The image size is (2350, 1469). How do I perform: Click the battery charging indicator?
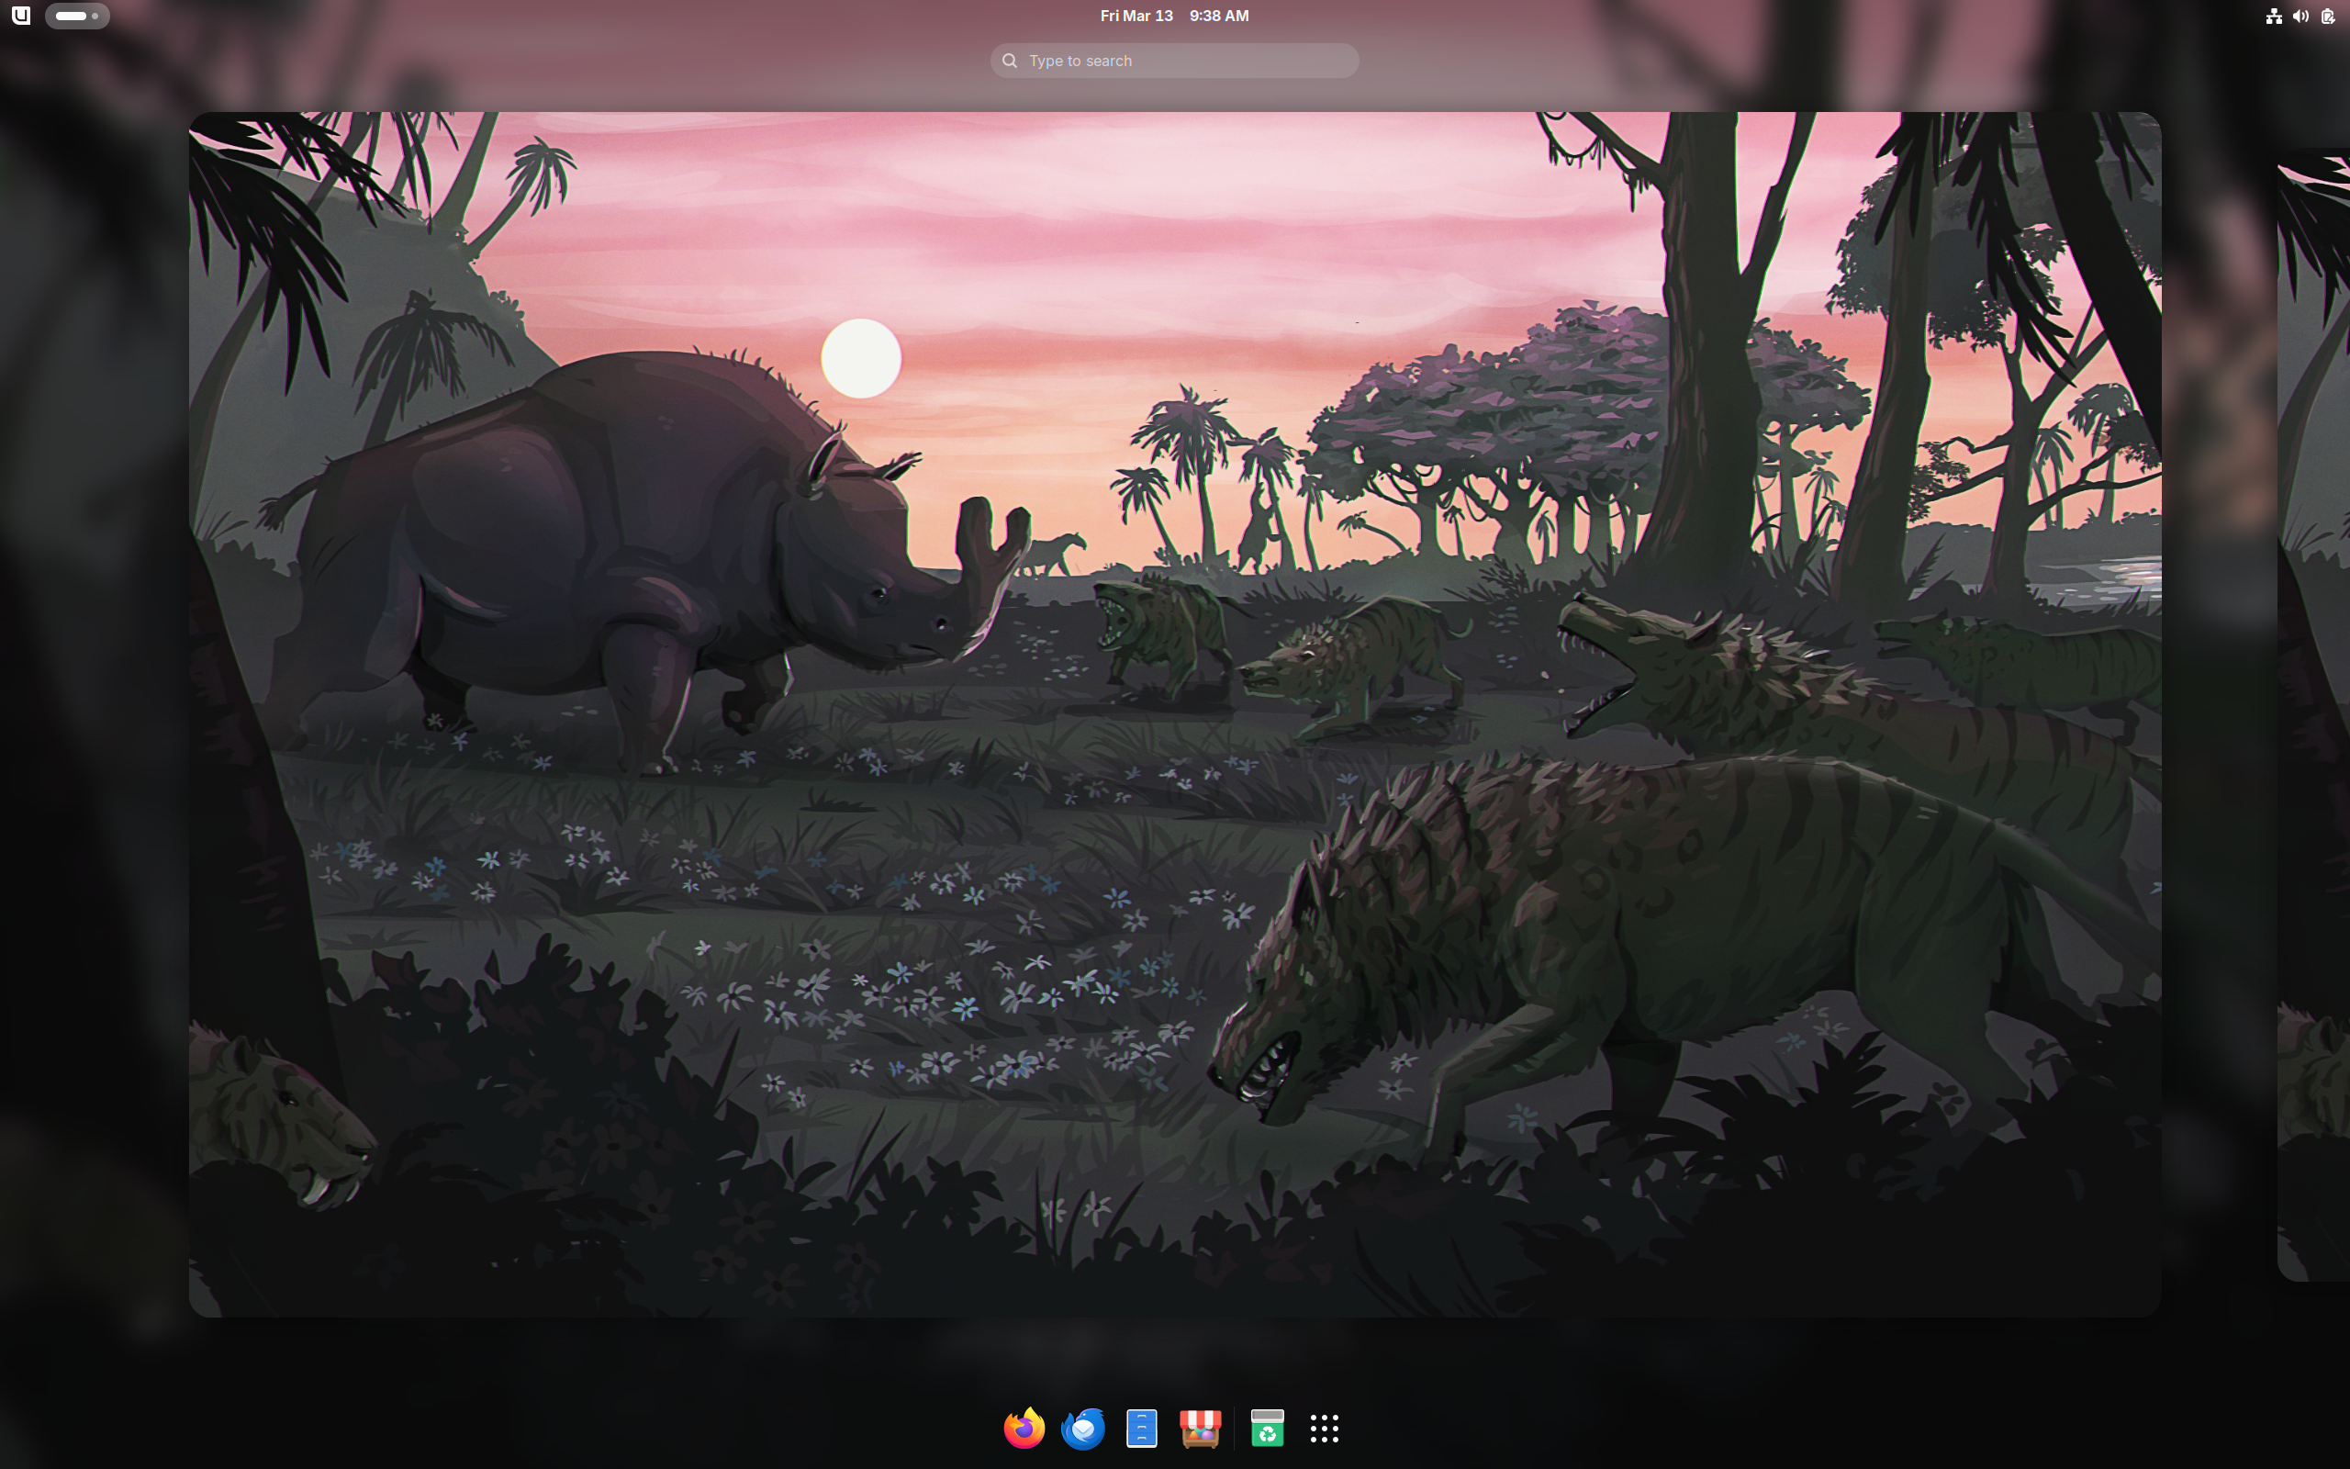point(2328,16)
